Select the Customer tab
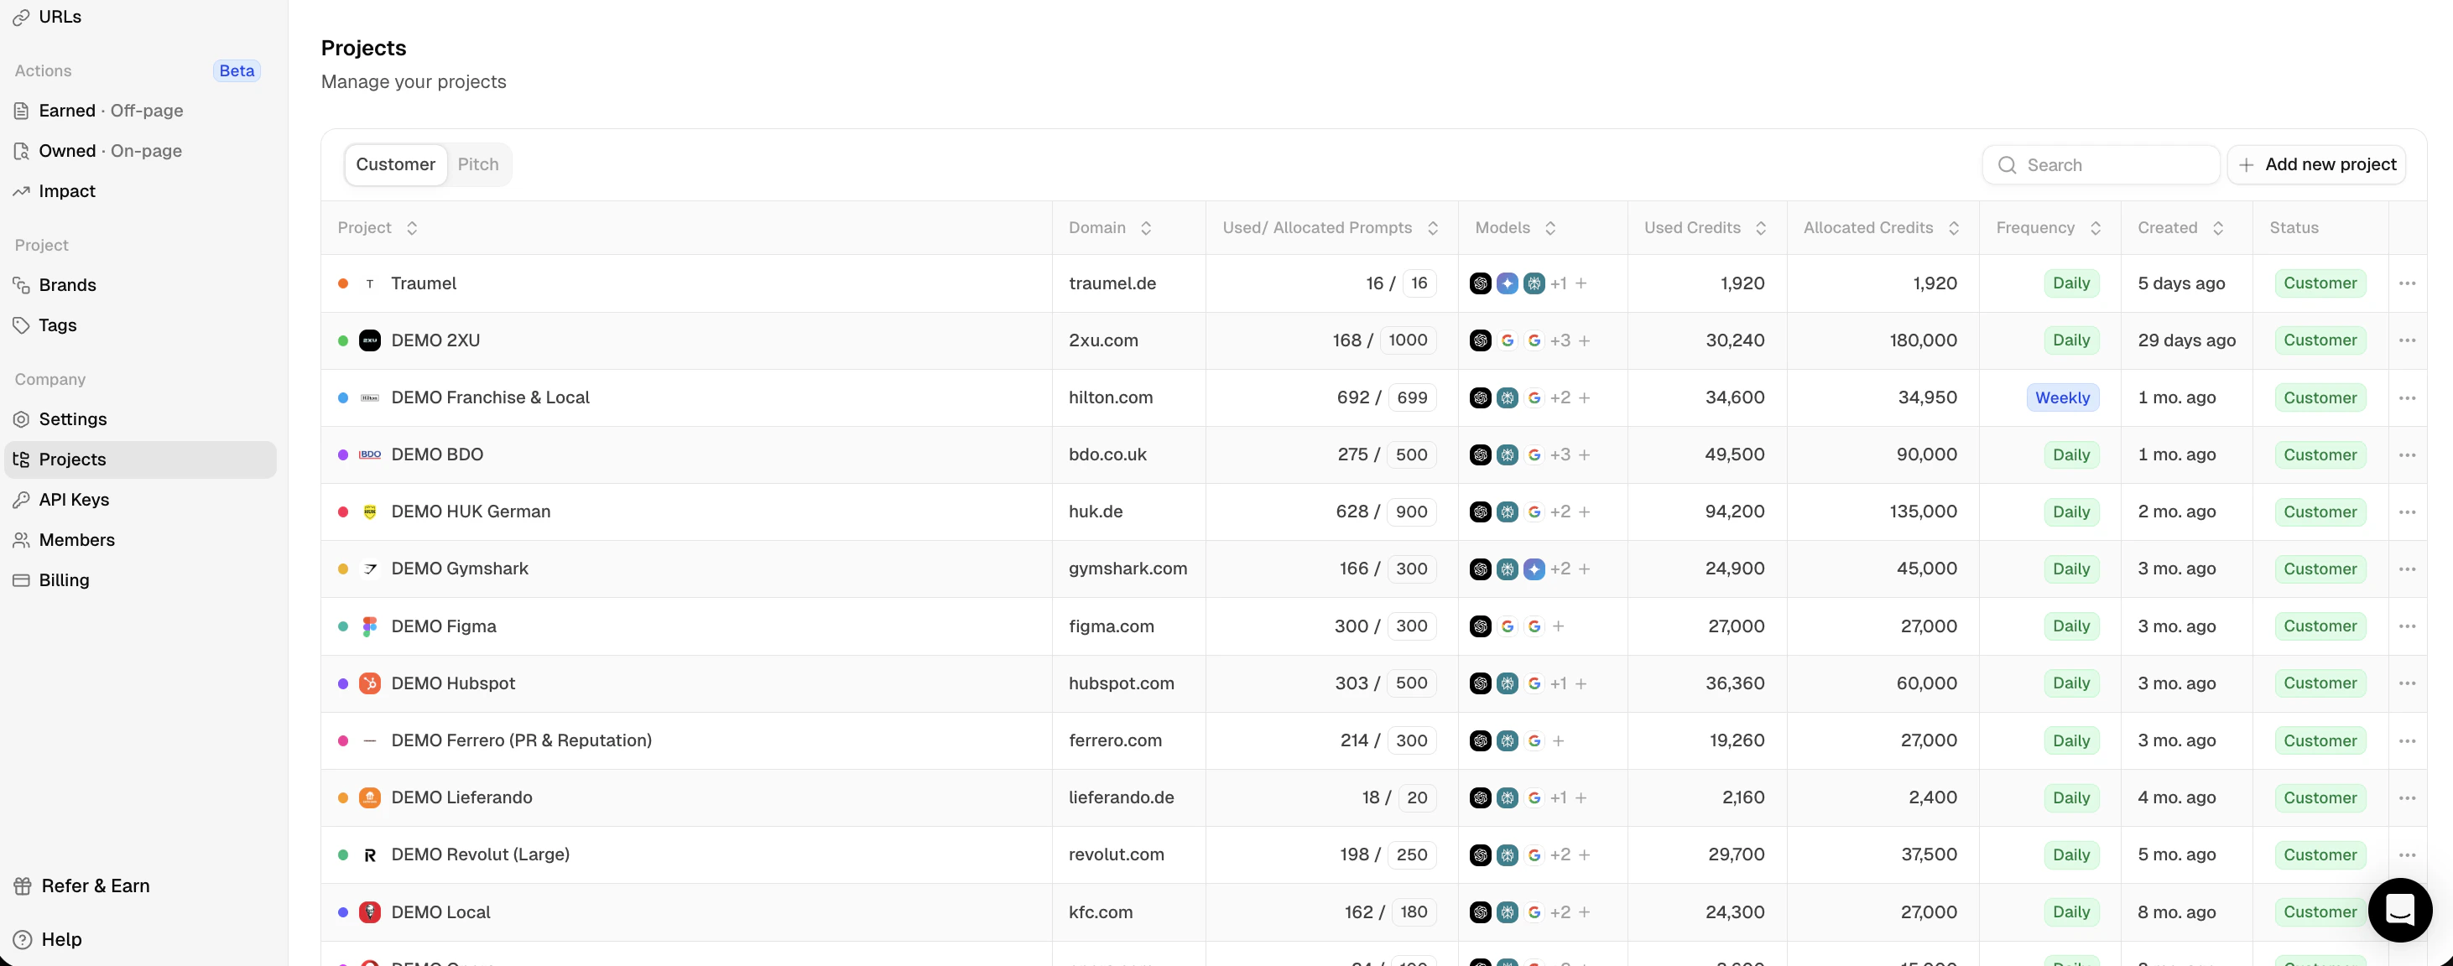The width and height of the screenshot is (2453, 966). [x=395, y=164]
